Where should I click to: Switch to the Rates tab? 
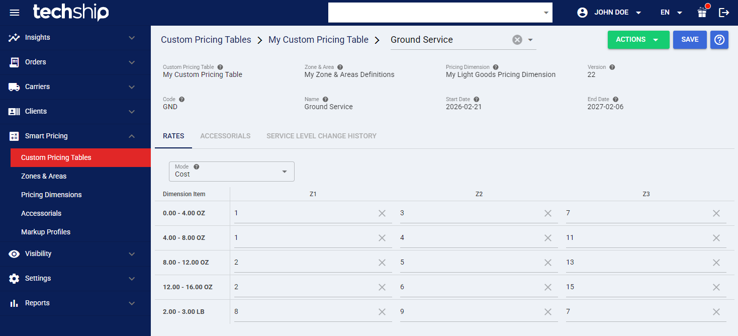(x=173, y=136)
